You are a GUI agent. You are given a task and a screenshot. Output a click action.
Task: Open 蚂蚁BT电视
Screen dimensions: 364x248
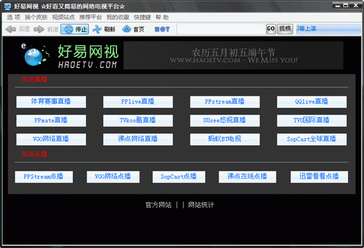click(x=225, y=139)
